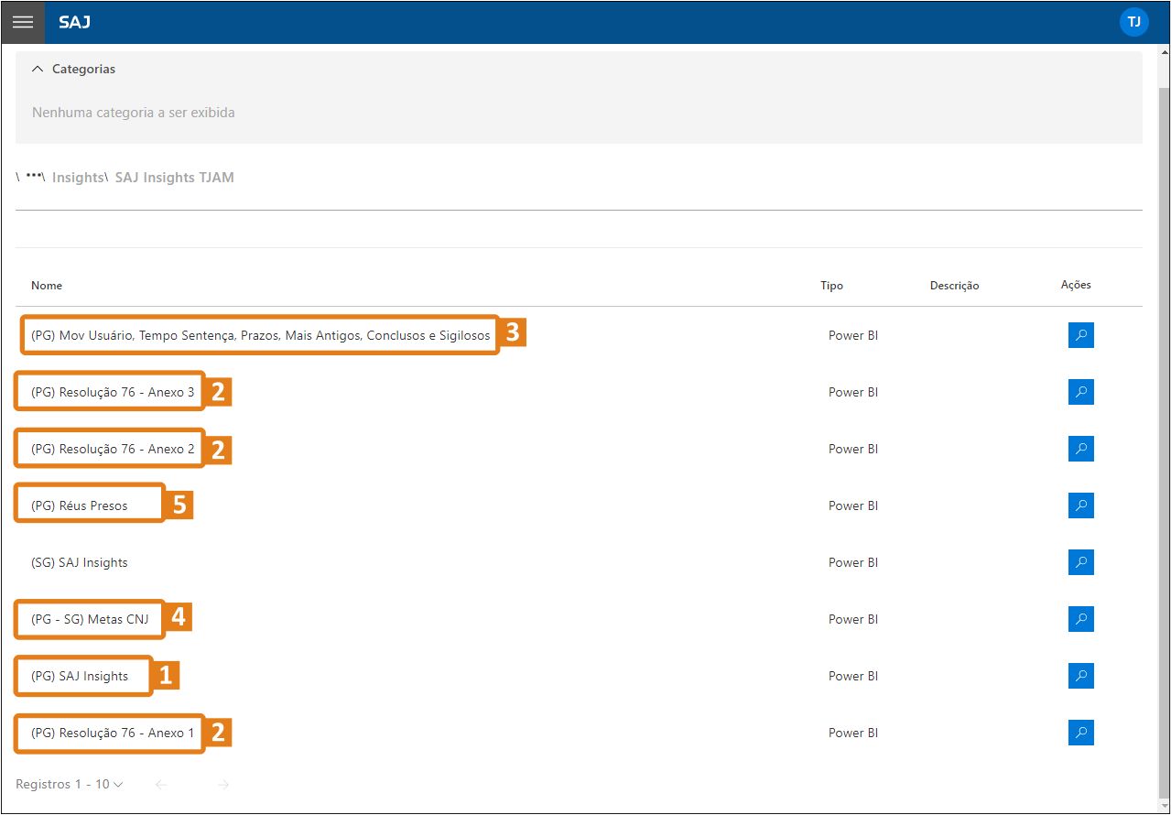This screenshot has height=815, width=1171.
Task: Click Power BI type in Anexo 3 row
Action: tap(853, 392)
